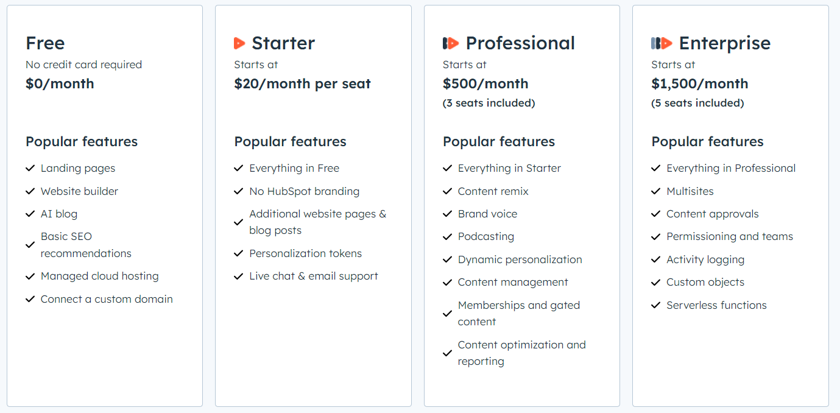This screenshot has width=840, height=413.
Task: Click the $500/month price text
Action: 485,84
